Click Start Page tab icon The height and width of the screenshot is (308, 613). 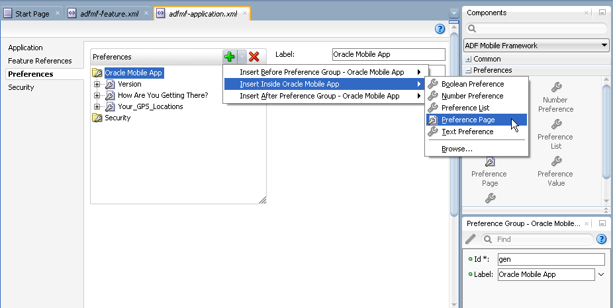point(7,14)
